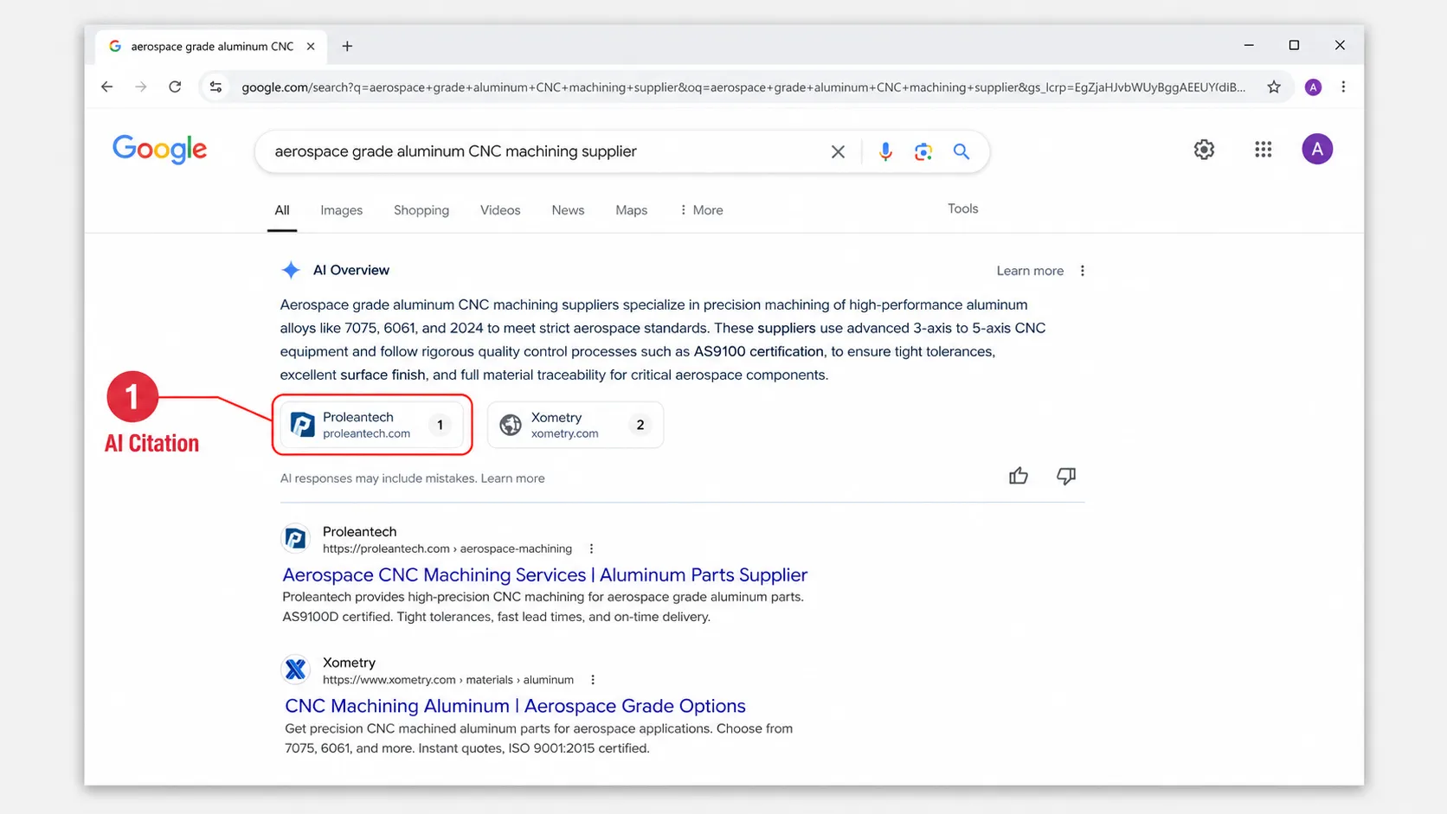
Task: Switch to the Maps tab
Action: 632,210
